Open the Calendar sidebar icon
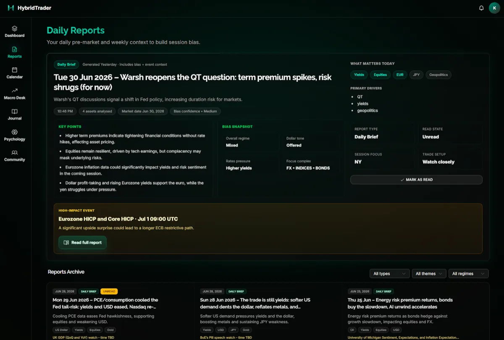Viewport: 504px width, 340px height. click(14, 70)
